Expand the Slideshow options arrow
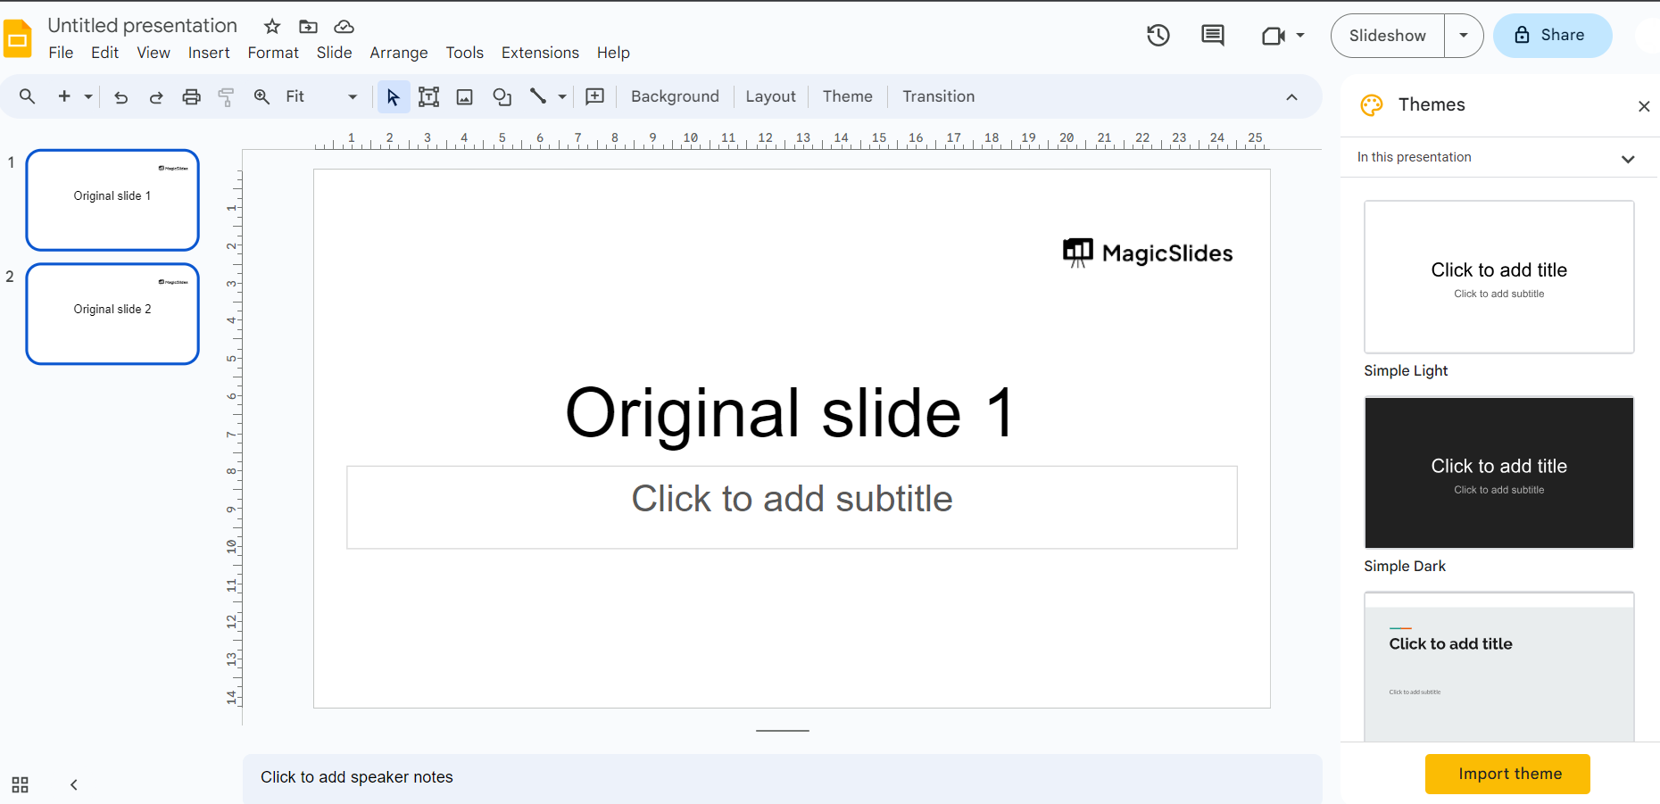The image size is (1660, 804). click(1464, 36)
